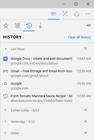This screenshot has width=94, height=140.
Task: Switch to the Favorites star tab
Action: click(x=6, y=25)
